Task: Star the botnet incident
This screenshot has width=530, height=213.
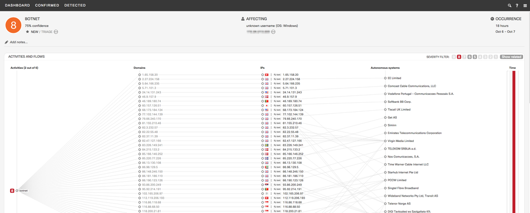Action: coord(28,31)
